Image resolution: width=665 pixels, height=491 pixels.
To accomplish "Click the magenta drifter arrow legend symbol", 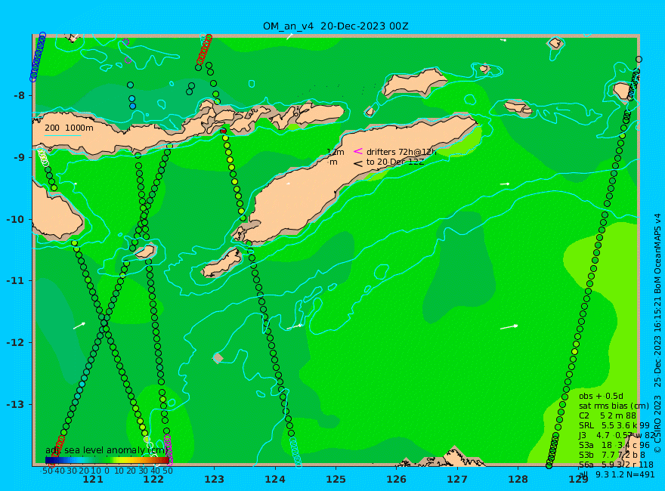I will click(x=358, y=151).
